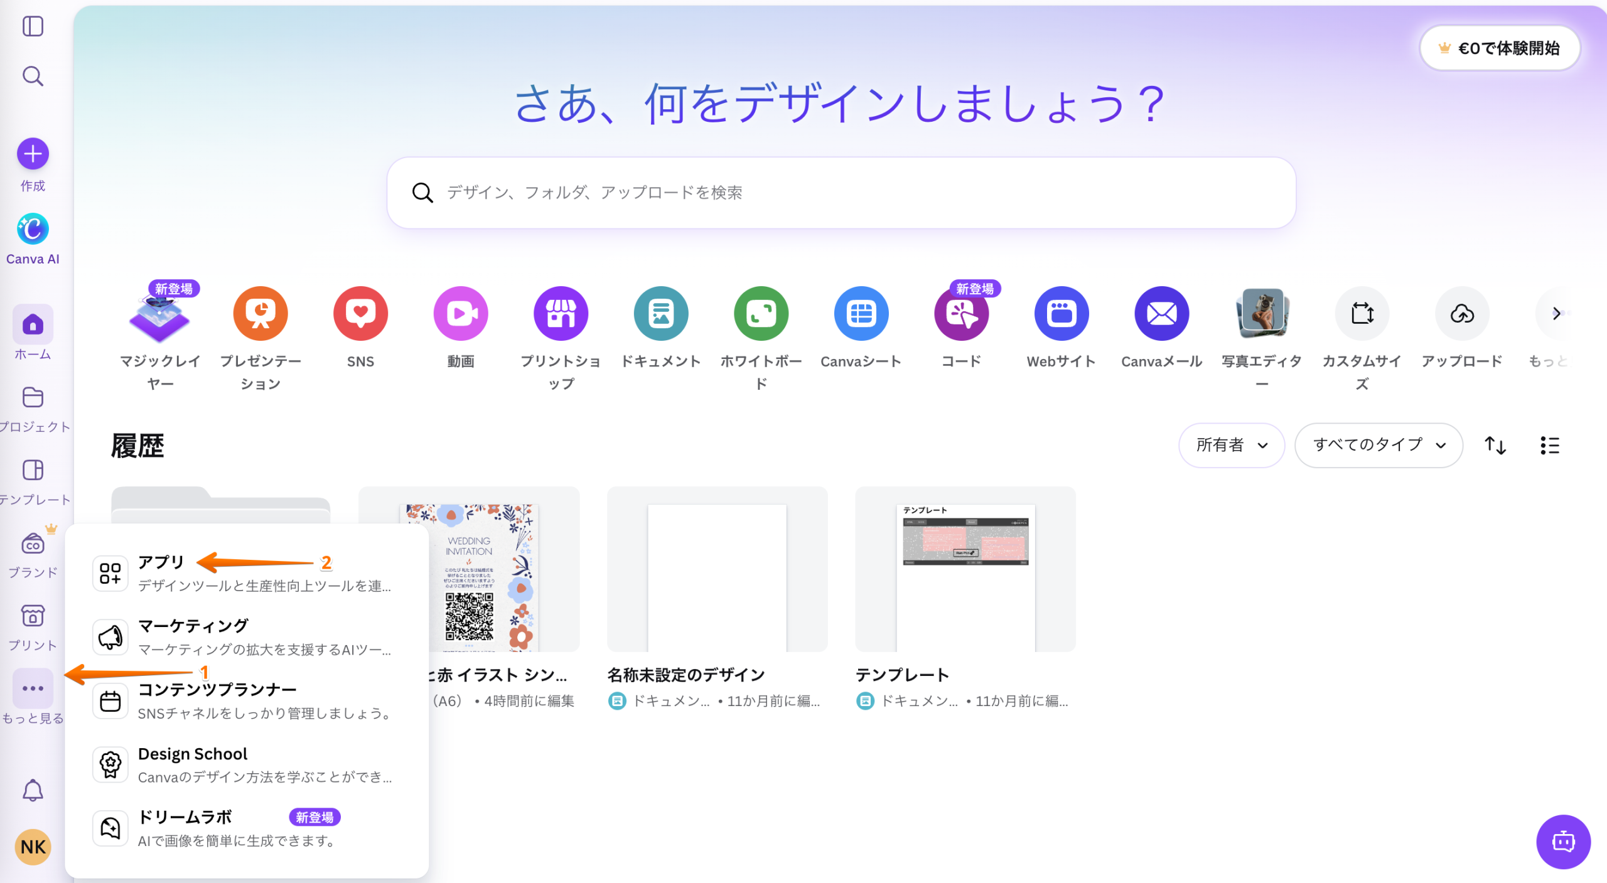This screenshot has height=883, width=1607.
Task: Select コンテンツプランナー menu entry
Action: (247, 700)
